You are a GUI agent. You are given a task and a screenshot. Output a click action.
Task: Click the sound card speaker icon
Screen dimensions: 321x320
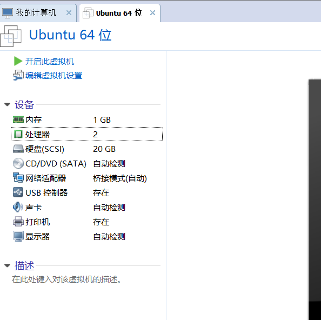[18, 207]
